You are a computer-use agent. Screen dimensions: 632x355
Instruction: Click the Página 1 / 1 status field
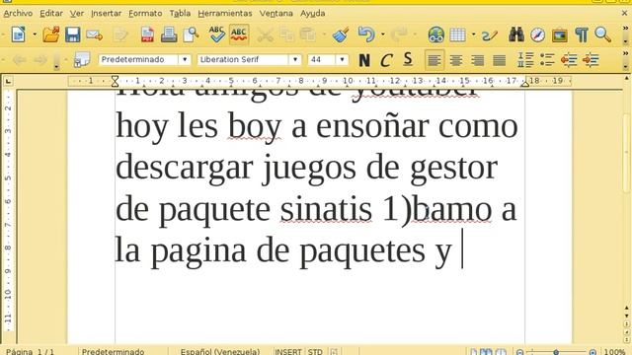click(x=30, y=351)
